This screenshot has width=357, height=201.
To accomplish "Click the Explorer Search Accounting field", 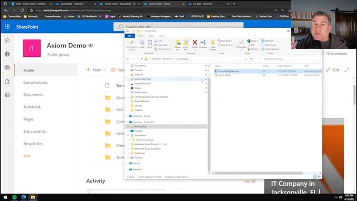I will [x=289, y=59].
